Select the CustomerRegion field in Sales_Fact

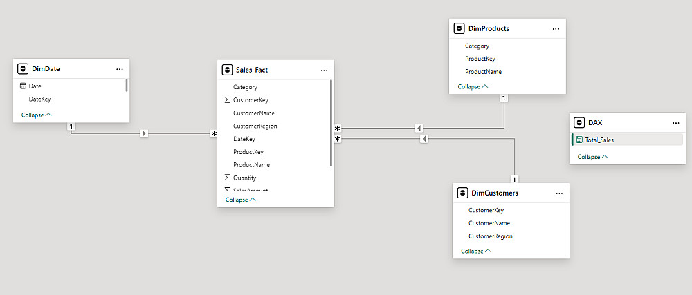coord(255,126)
